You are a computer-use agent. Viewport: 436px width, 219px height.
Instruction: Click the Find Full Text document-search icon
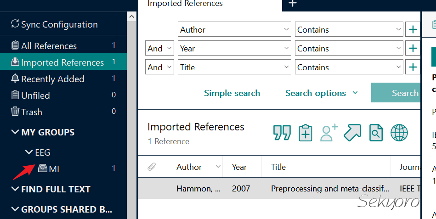[x=376, y=133]
